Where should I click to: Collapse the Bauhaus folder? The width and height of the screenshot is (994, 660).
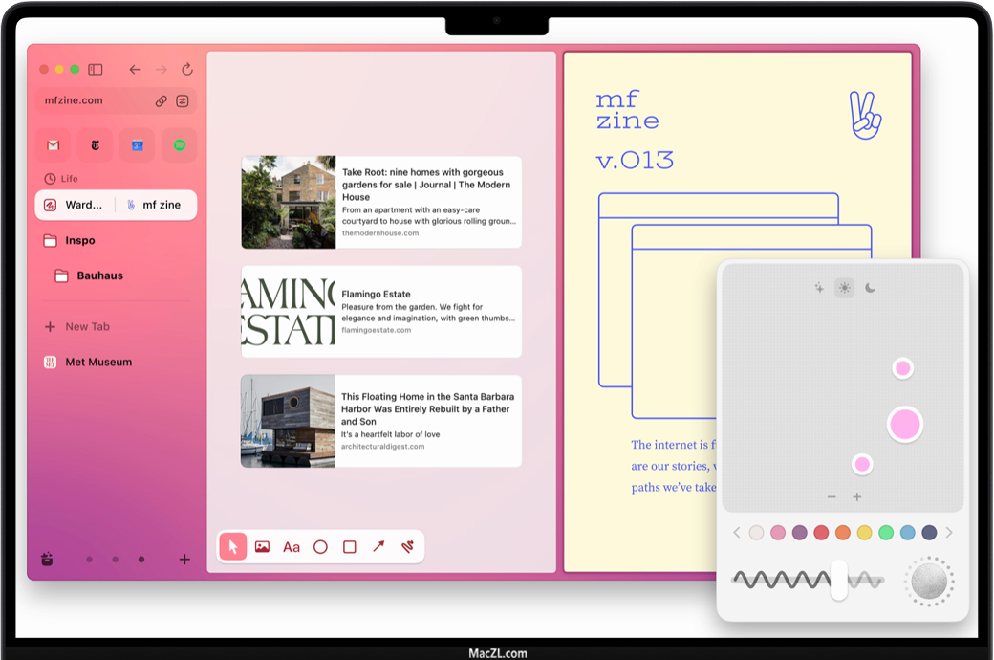click(99, 275)
